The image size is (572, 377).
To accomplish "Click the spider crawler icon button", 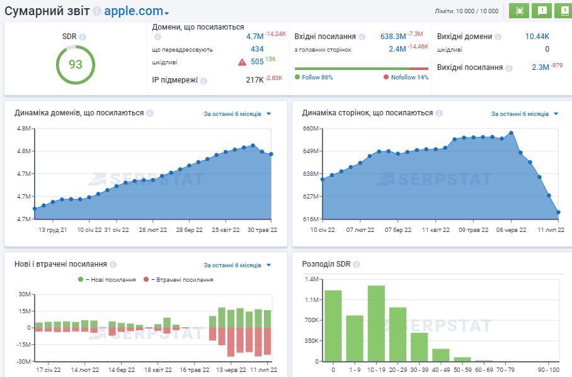I will 518,11.
